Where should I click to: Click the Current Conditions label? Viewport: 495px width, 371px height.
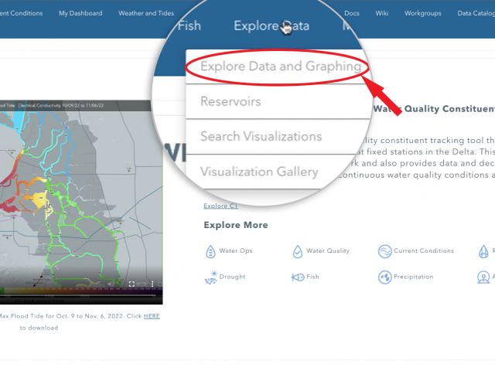424,250
